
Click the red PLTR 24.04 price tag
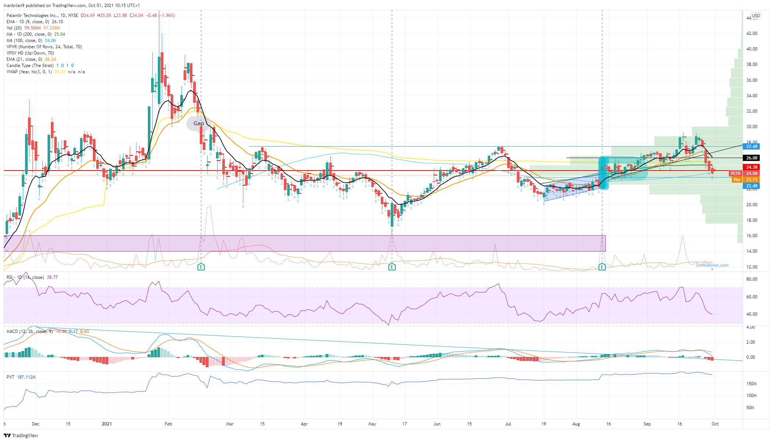(x=745, y=173)
